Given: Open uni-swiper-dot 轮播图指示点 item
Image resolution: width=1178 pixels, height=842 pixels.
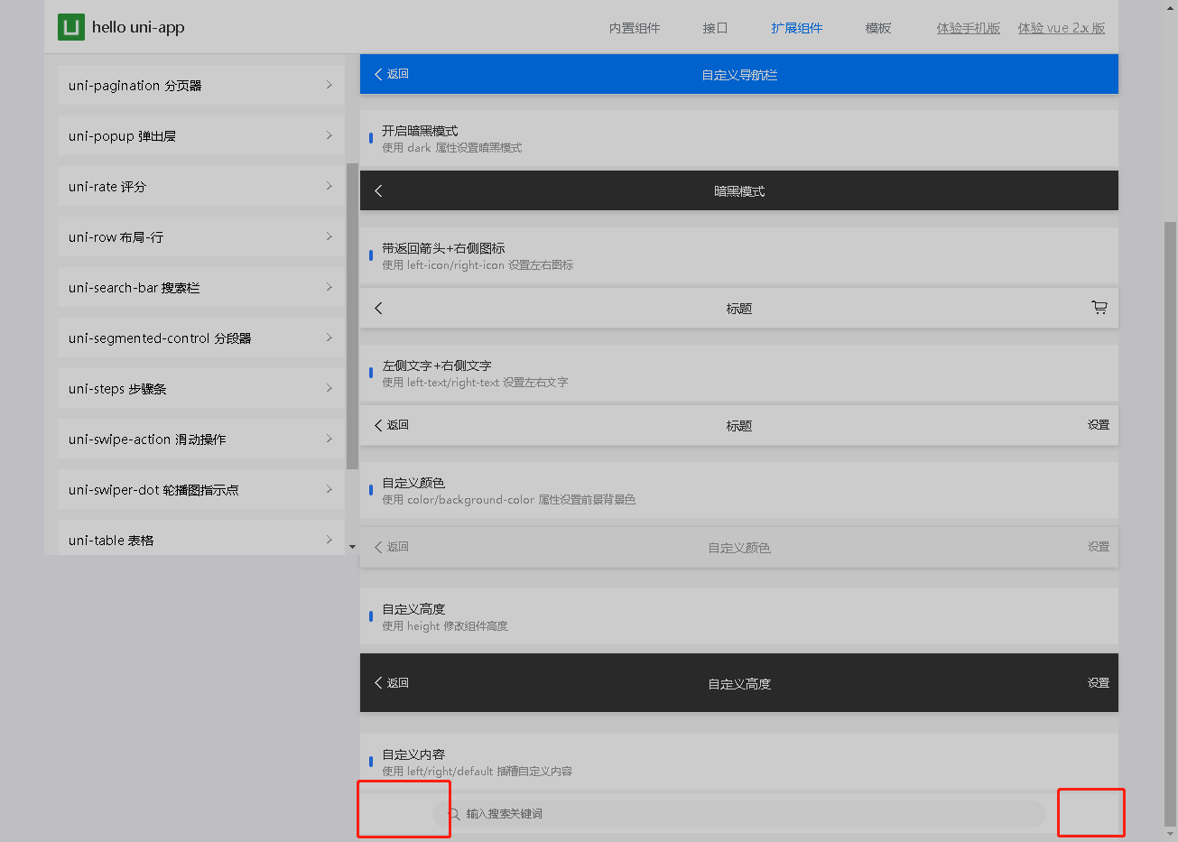Looking at the screenshot, I should point(200,489).
